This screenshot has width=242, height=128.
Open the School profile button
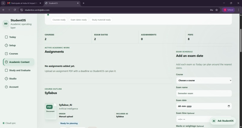click(228, 10)
